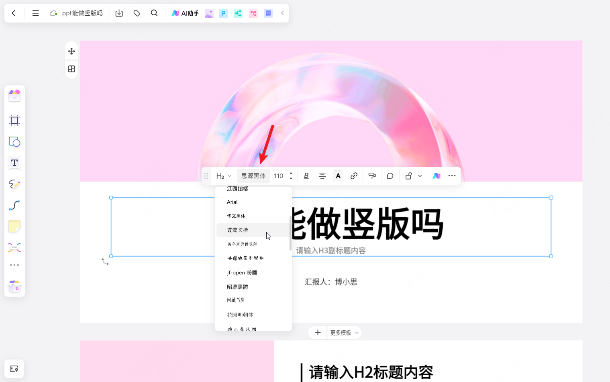Viewport: 610px width, 382px height.
Task: Click the cloud sync status icon
Action: pos(53,13)
